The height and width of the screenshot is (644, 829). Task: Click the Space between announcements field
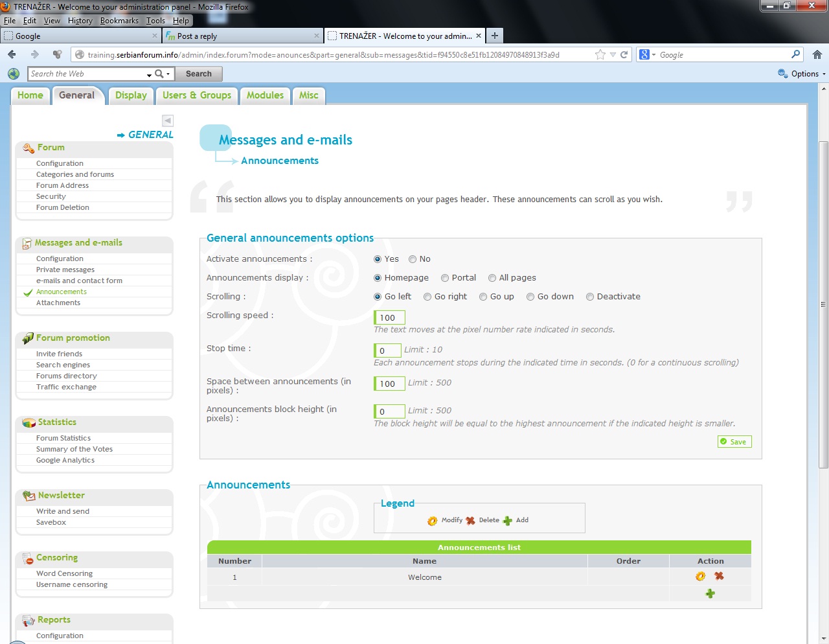tap(389, 384)
